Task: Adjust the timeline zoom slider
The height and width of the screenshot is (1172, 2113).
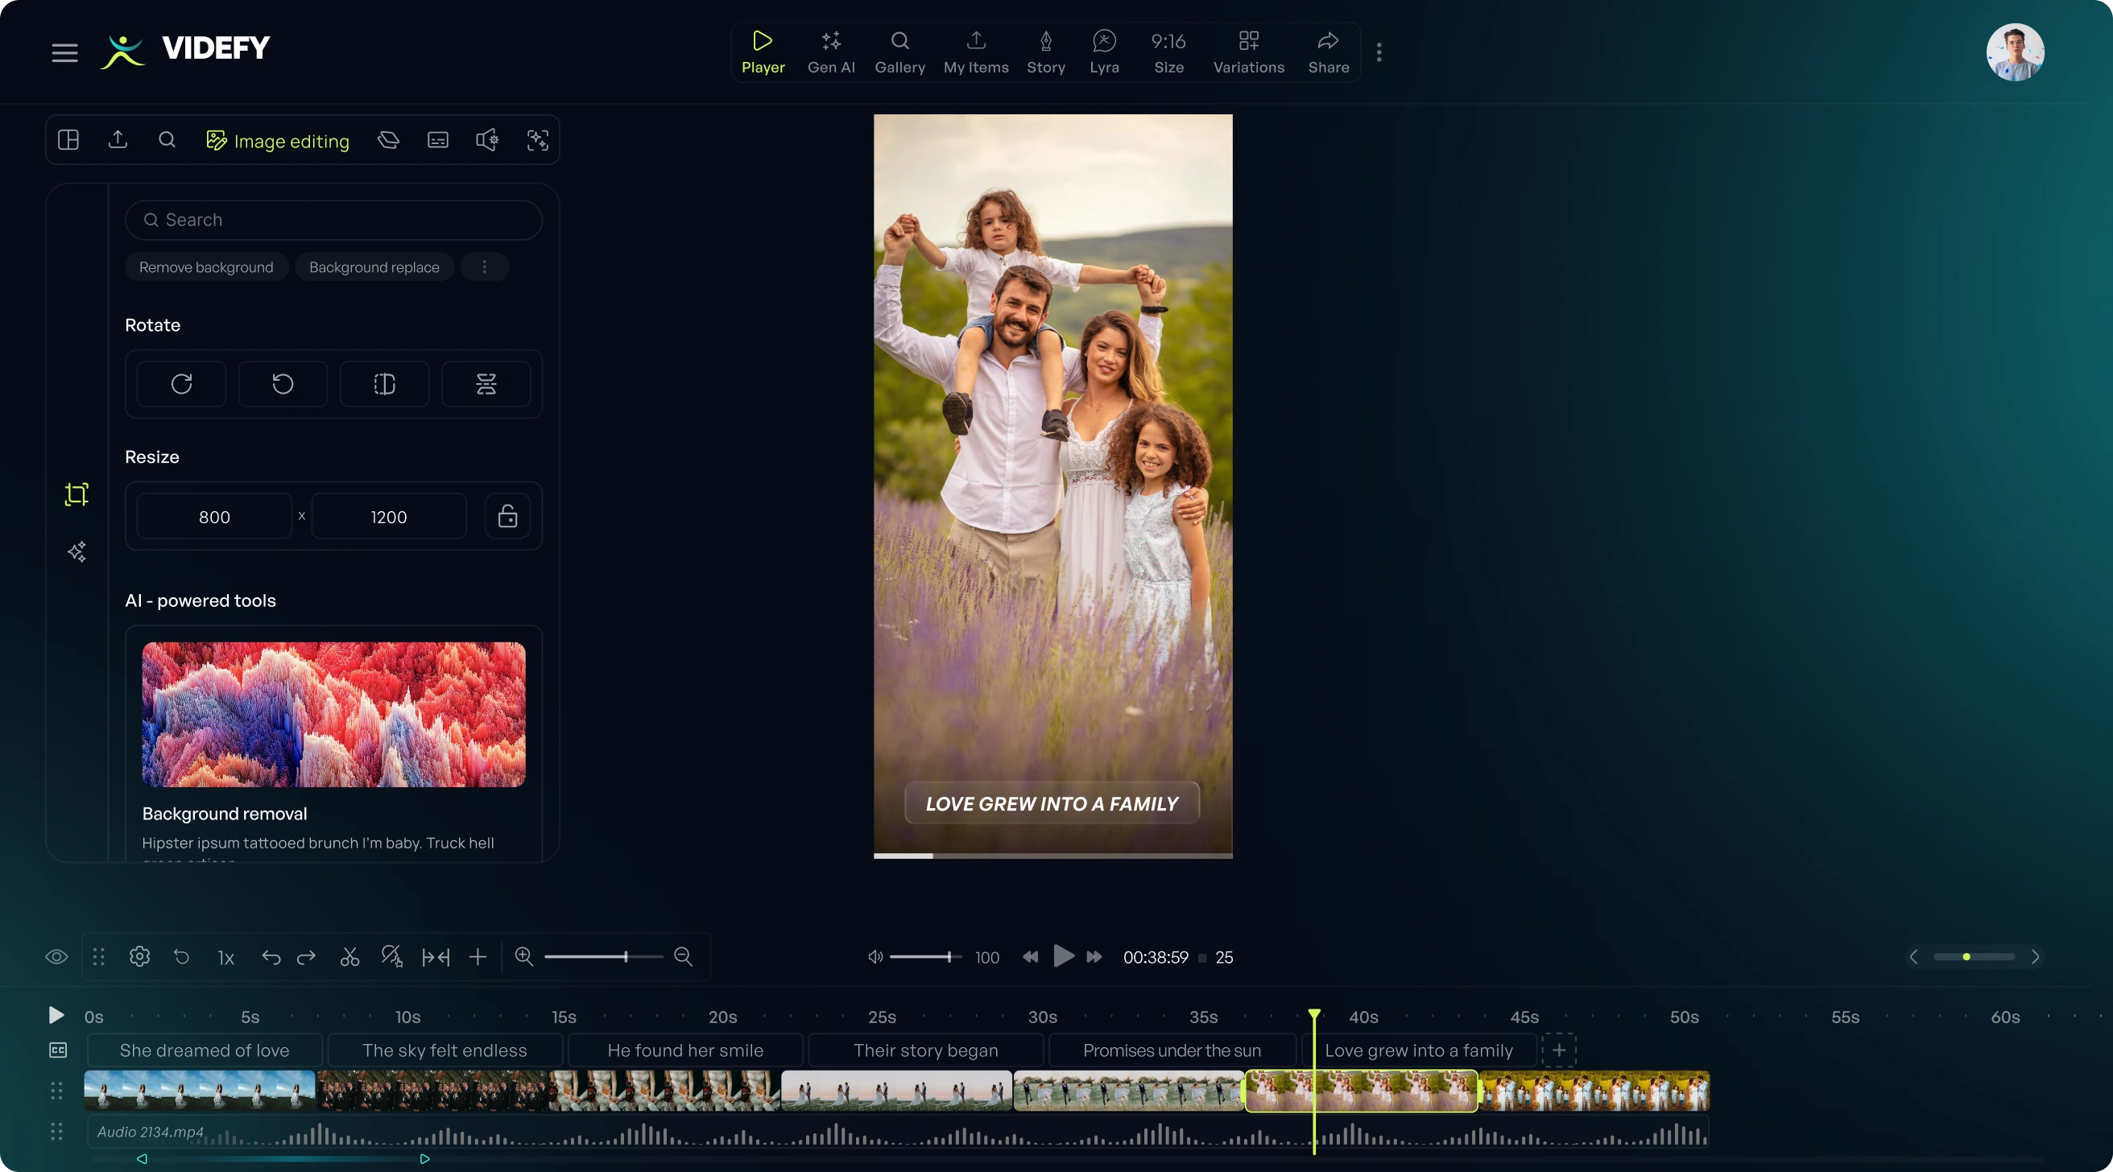Action: [x=604, y=957]
